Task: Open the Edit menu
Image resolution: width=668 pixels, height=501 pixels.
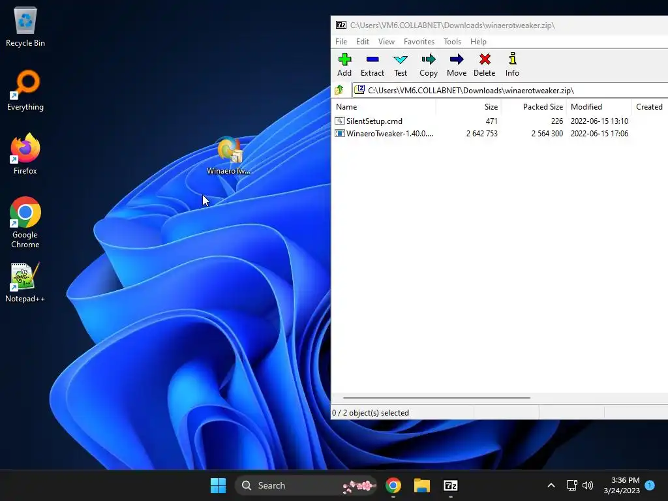Action: tap(363, 41)
